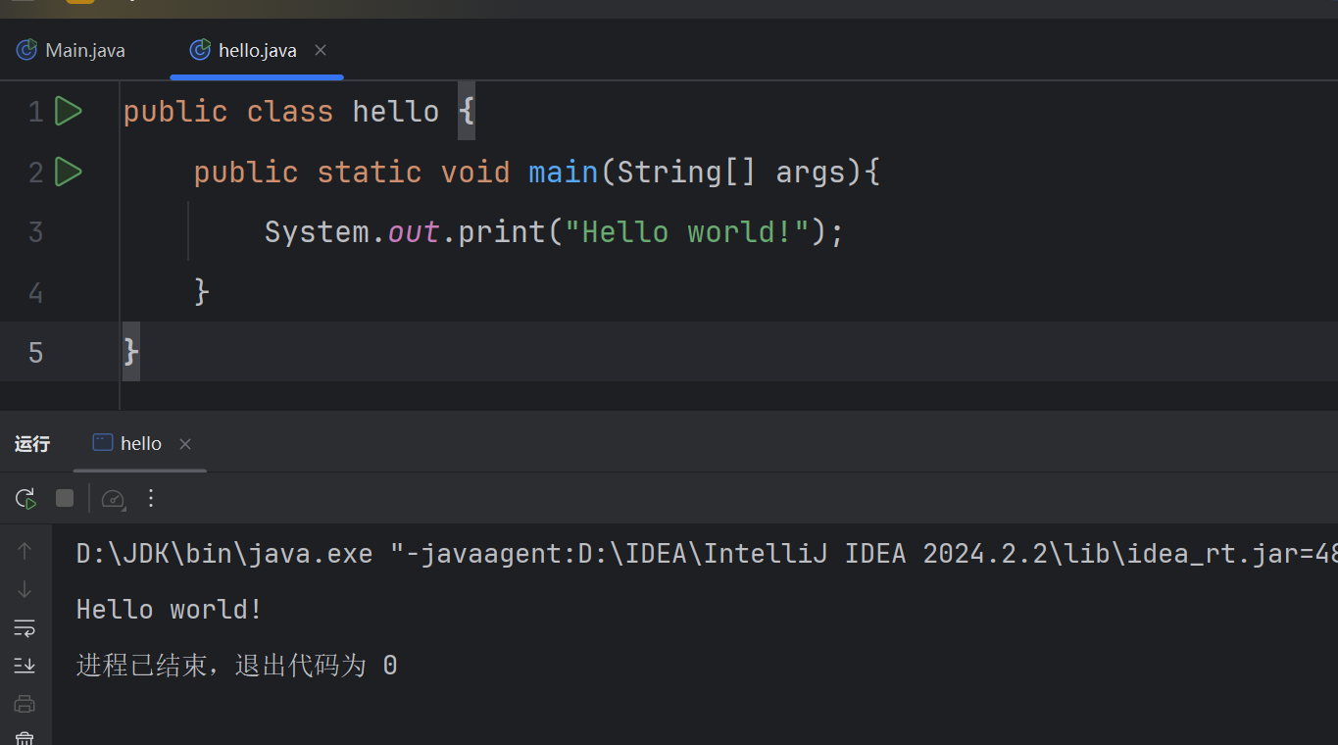Click the "Hello world!" string literal in code
Screen dimensions: 1338x745
pyautogui.click(x=687, y=232)
